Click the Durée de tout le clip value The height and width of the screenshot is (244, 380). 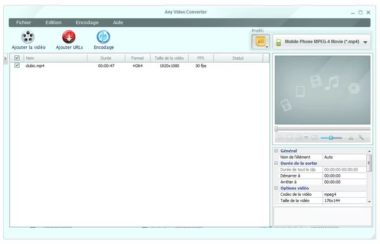[x=344, y=170]
